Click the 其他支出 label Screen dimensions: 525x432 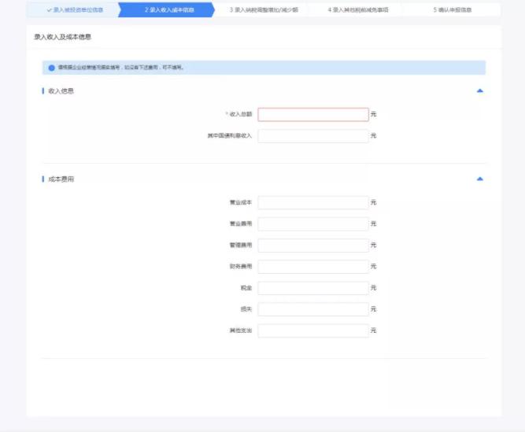click(x=240, y=330)
